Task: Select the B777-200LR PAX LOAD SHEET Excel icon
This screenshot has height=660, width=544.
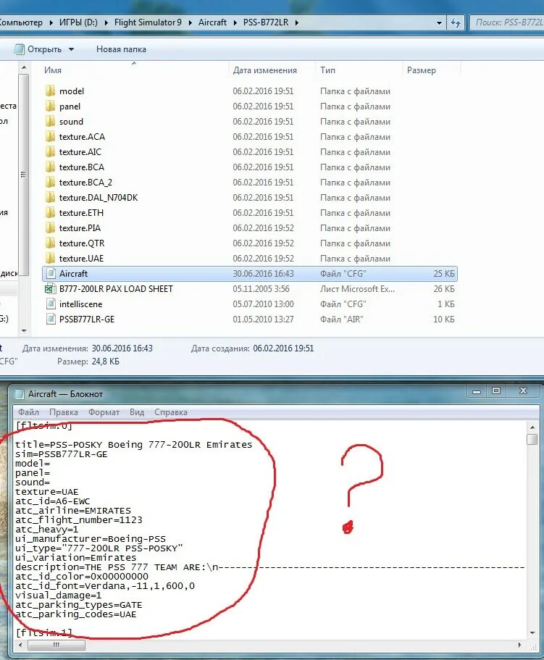Action: 51,289
